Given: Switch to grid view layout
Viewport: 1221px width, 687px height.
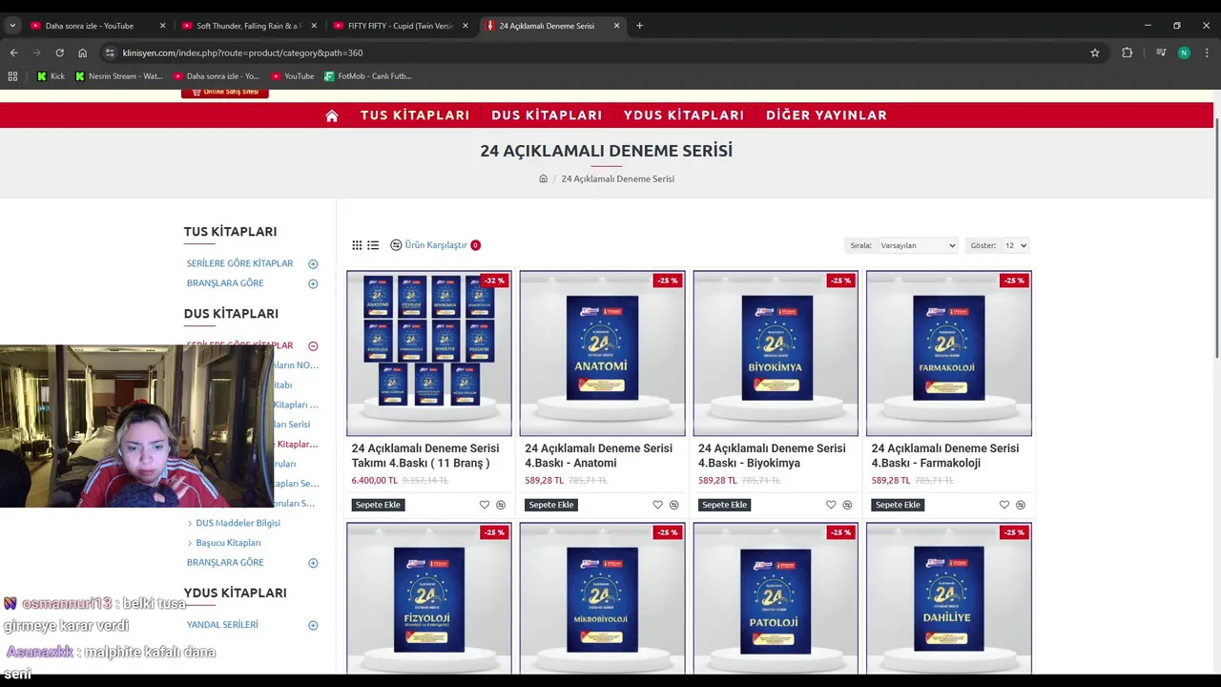Looking at the screenshot, I should (x=357, y=245).
